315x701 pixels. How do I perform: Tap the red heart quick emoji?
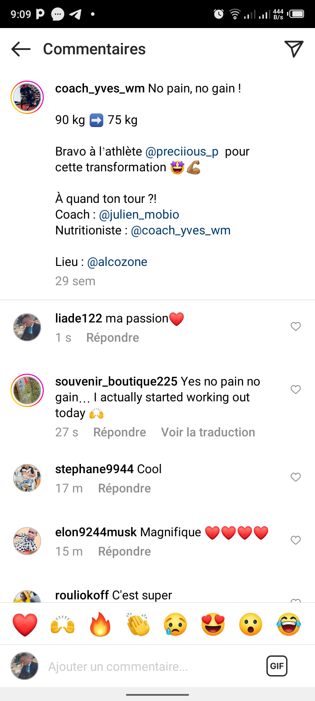point(25,624)
